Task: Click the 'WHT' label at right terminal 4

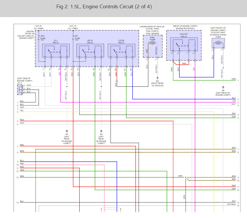Action: [234, 104]
